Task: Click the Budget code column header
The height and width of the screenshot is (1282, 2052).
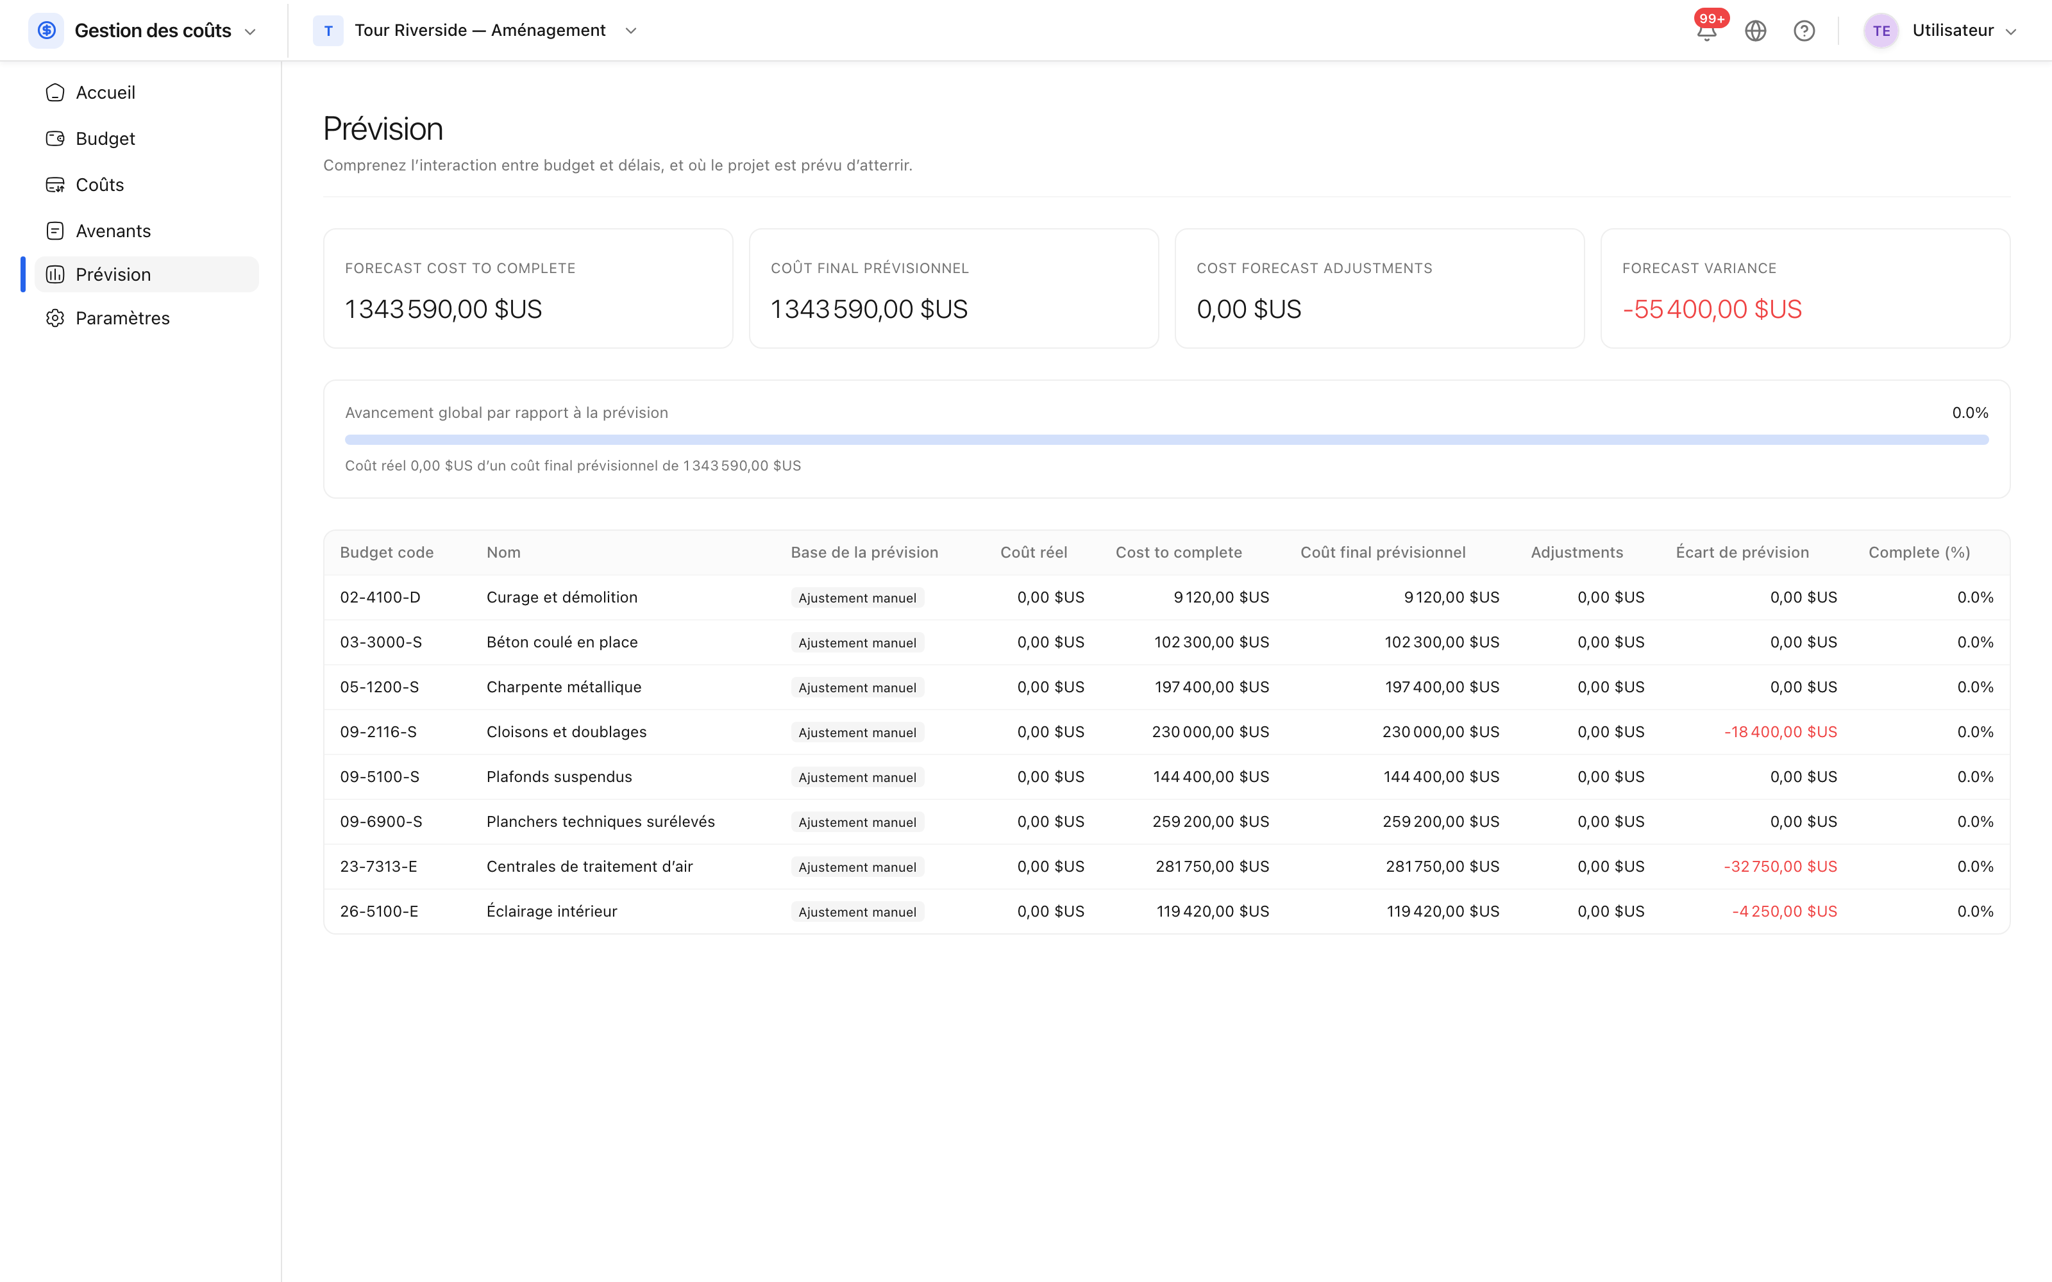Action: pos(387,552)
